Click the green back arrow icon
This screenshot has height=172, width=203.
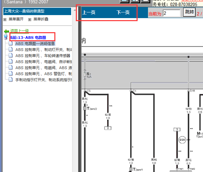pyautogui.click(x=6, y=31)
